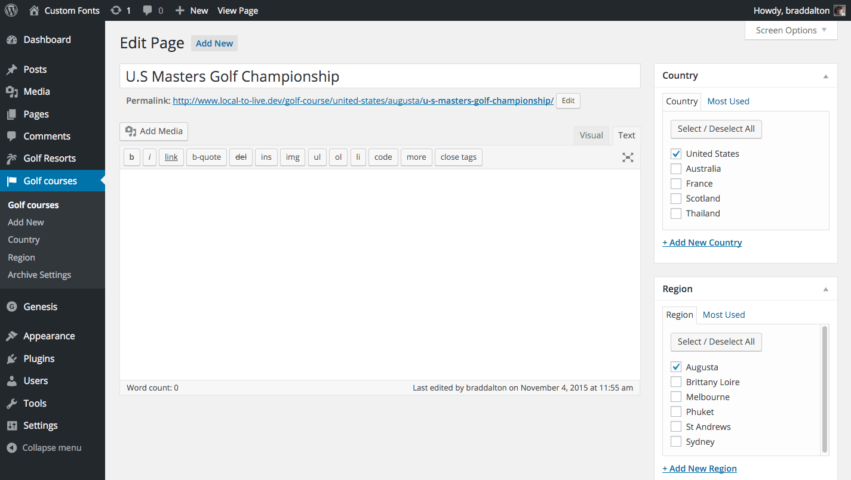This screenshot has width=851, height=480.
Task: Click the WordPress logo icon
Action: point(11,10)
